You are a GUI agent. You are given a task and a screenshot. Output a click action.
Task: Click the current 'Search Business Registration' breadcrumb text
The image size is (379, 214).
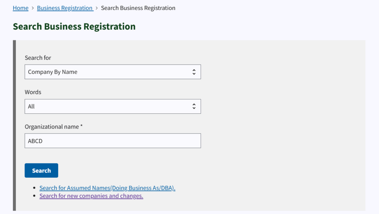pyautogui.click(x=138, y=8)
